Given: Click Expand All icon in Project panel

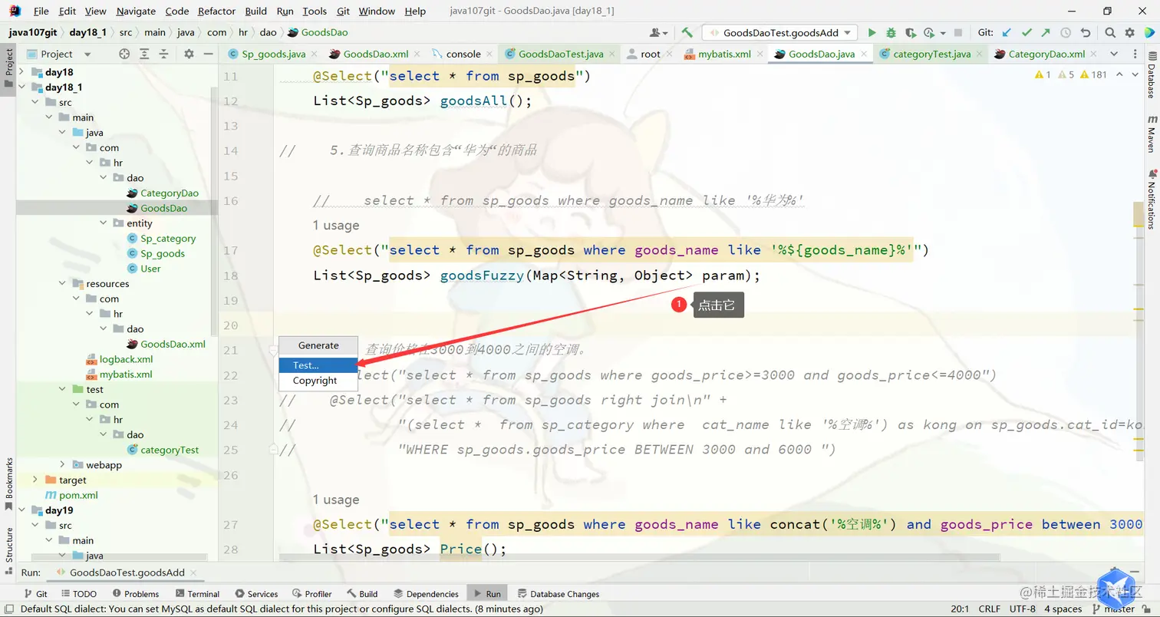Looking at the screenshot, I should point(144,54).
